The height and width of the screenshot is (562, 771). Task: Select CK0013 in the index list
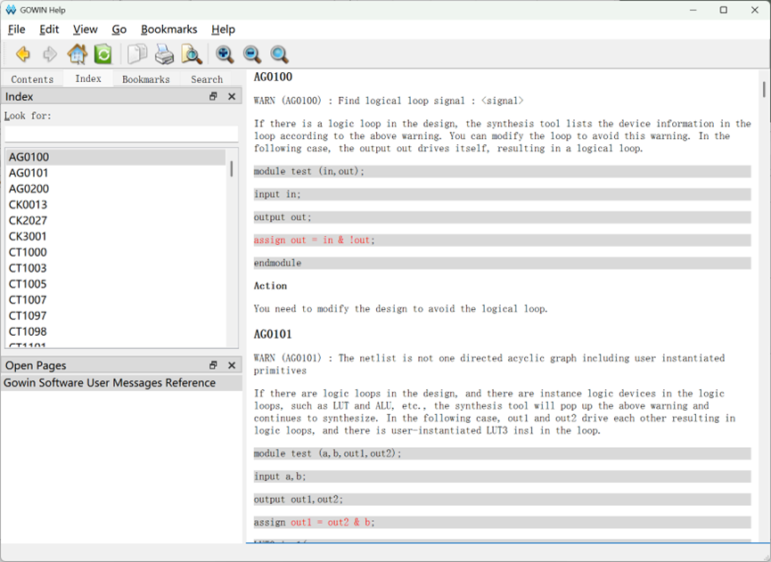click(116, 204)
